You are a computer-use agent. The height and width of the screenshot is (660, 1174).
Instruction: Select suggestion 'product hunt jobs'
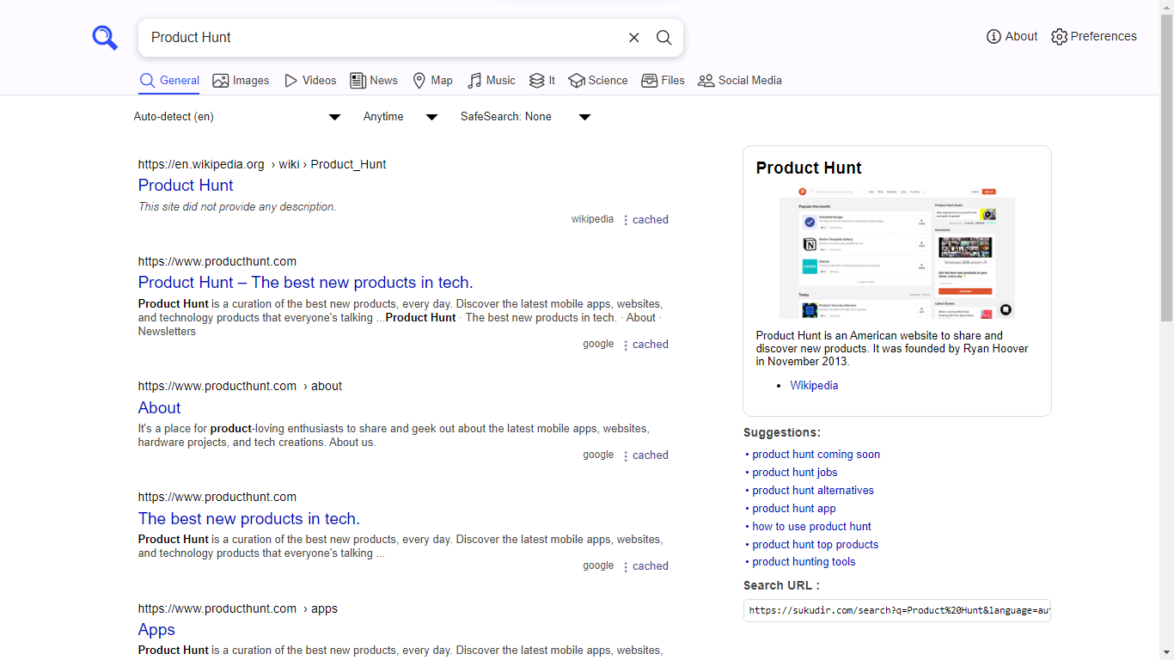[x=794, y=472]
